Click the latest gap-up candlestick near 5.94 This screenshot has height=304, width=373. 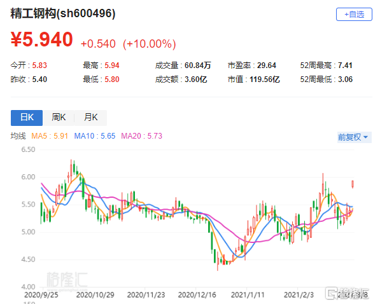point(353,184)
